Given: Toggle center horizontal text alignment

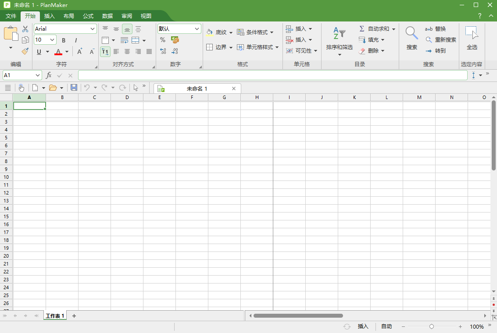Looking at the screenshot, I should pos(127,51).
